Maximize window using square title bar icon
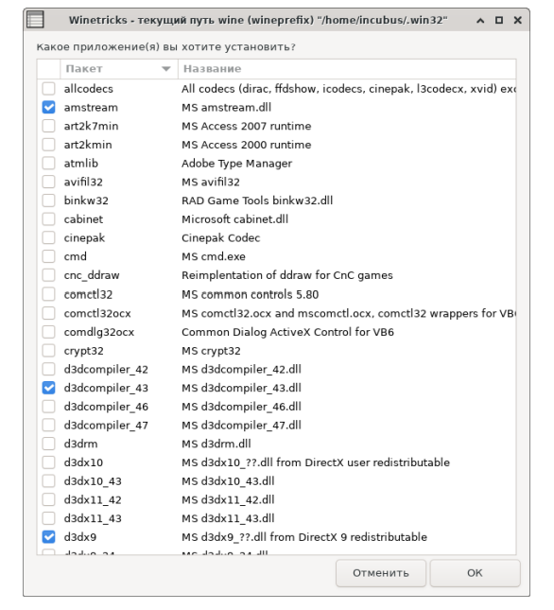Viewport: 554px width, 610px height. 499,20
